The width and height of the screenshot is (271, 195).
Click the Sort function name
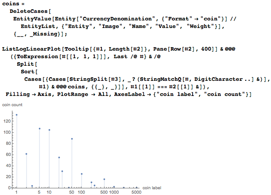pyautogui.click(x=27, y=72)
